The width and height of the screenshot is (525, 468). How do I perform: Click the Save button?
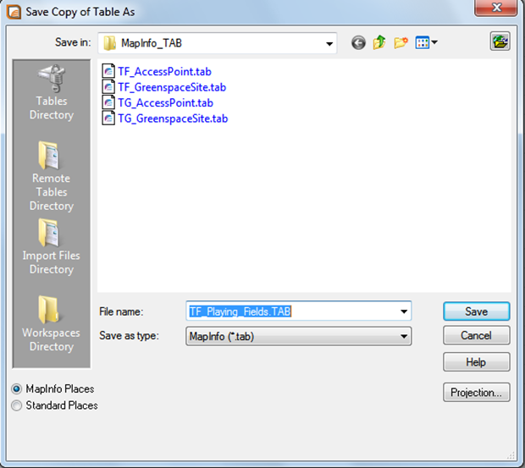tap(477, 311)
